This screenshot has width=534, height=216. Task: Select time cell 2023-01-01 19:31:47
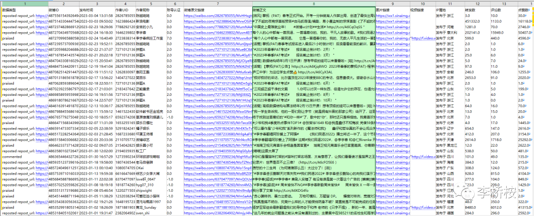(97, 214)
